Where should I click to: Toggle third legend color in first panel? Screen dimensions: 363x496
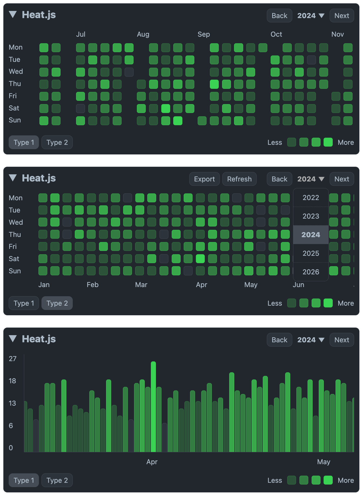(x=316, y=142)
